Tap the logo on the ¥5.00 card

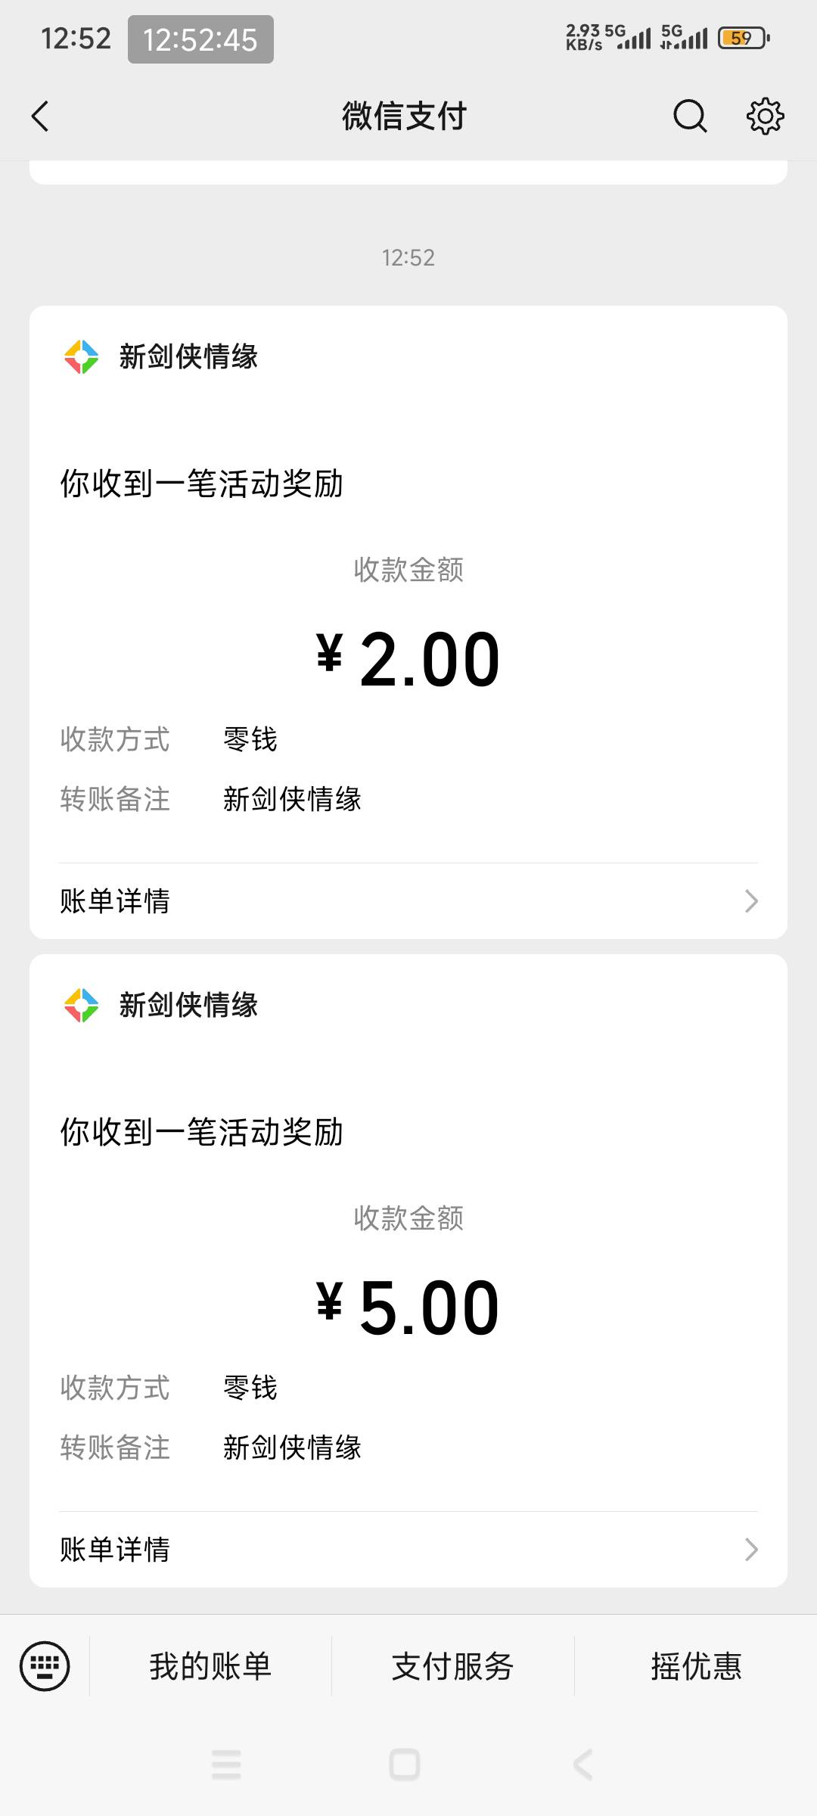82,1006
